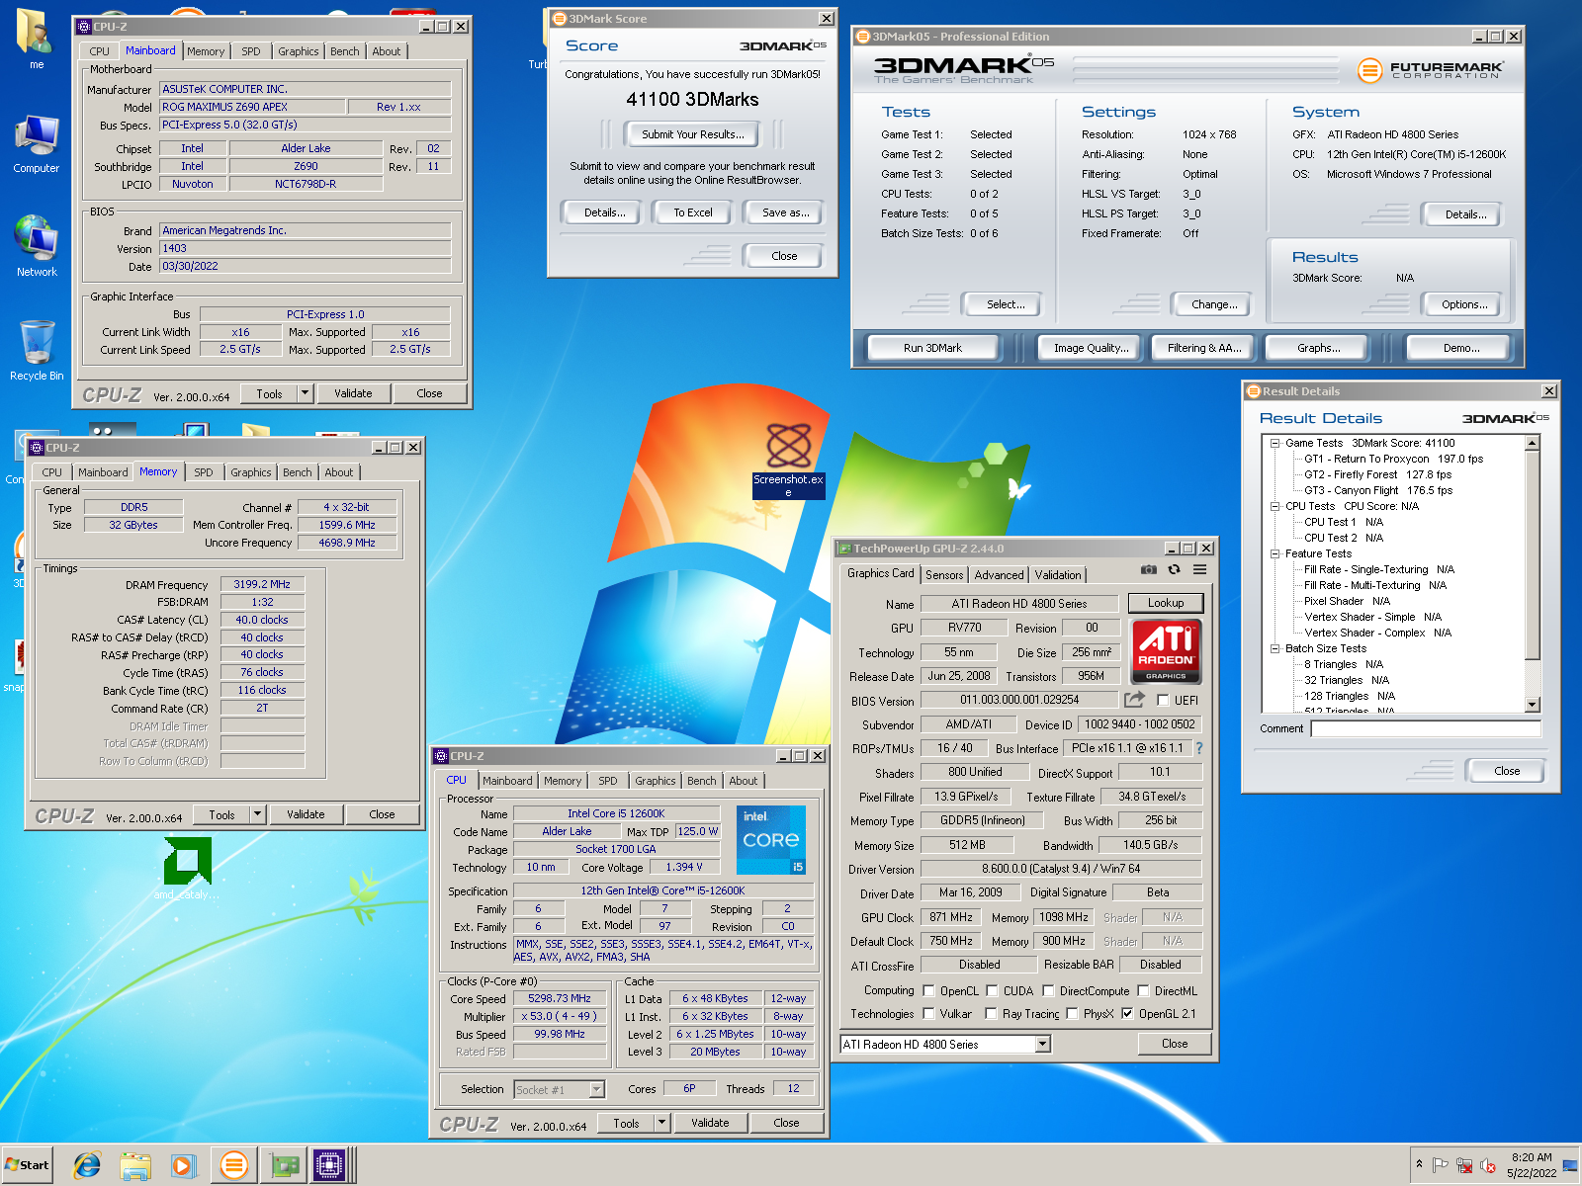Toggle the OpenGL 2.1 checkbox in GPU-Z
1582x1186 pixels.
(x=1127, y=1013)
